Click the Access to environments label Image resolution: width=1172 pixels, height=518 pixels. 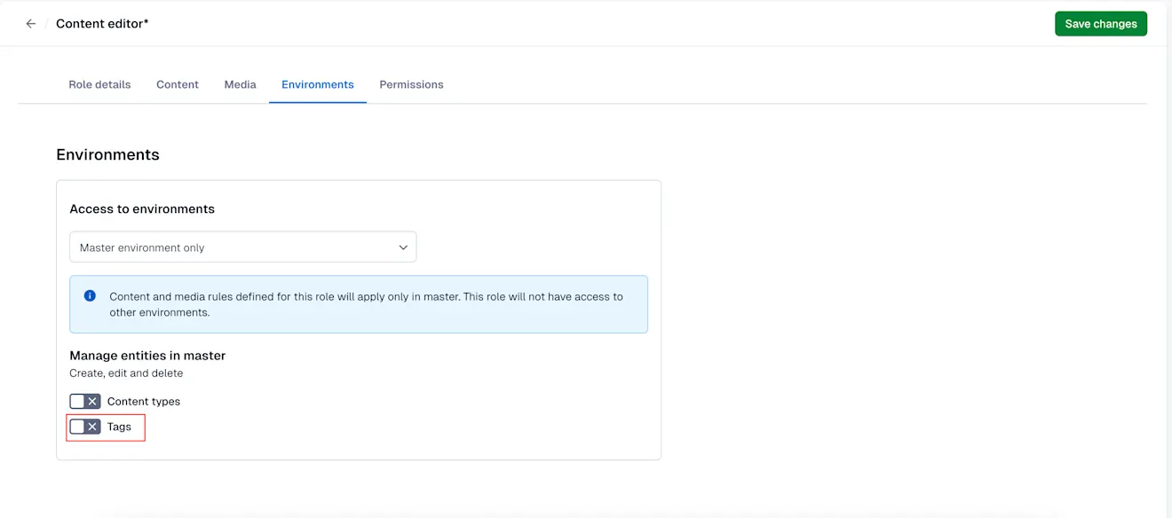pos(142,209)
